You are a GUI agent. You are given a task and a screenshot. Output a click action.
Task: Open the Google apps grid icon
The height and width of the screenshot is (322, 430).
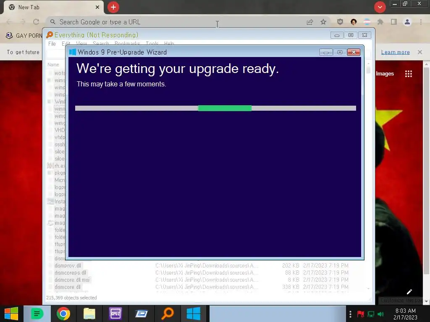pos(409,74)
